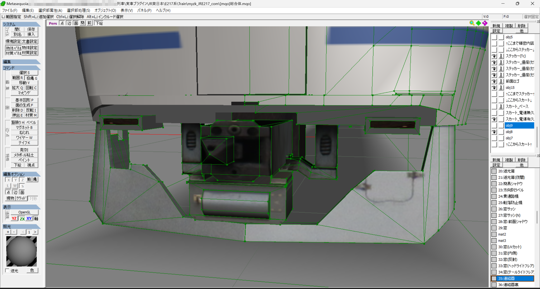540x289 pixels.
Task: Collapse the 編集オプション panel header
Action: (x=21, y=174)
